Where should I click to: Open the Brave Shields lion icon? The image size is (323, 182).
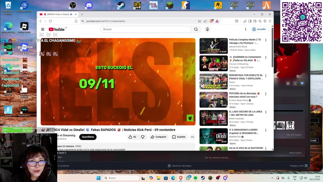(x=211, y=21)
